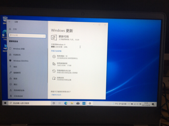Image resolution: width=169 pixels, height=126 pixels.
Task: Click the 查看可选更新 link
Action: (x=56, y=51)
